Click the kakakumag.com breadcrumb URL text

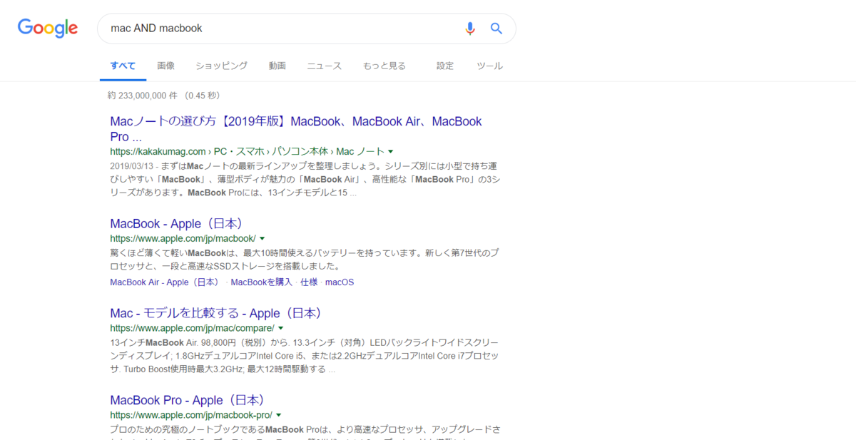[x=247, y=151]
